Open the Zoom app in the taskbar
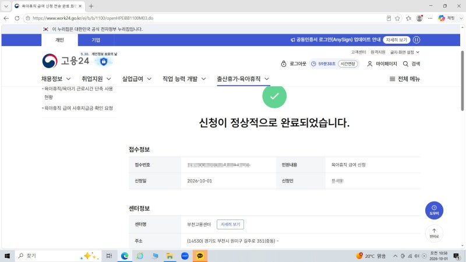 (185, 256)
